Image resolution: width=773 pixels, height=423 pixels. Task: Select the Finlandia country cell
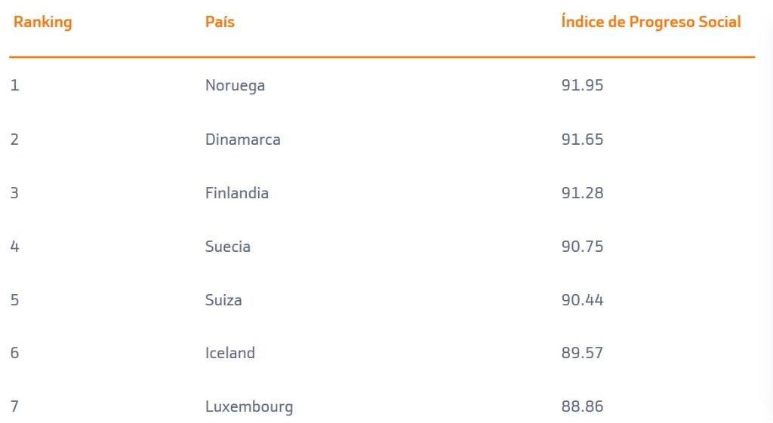236,193
